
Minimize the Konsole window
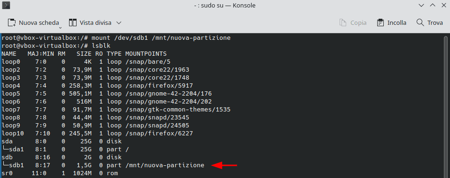(x=421, y=6)
